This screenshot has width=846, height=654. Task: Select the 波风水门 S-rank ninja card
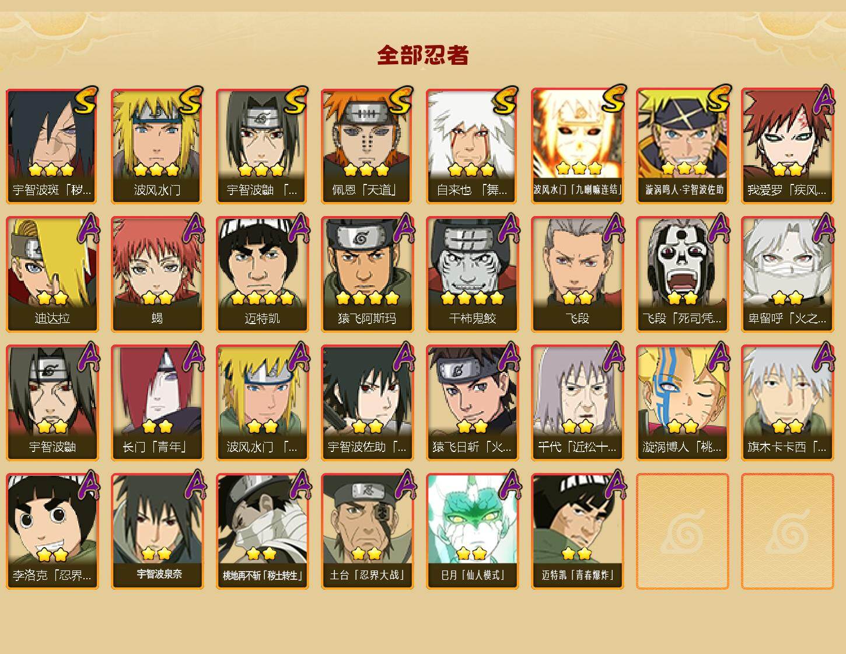click(x=158, y=146)
